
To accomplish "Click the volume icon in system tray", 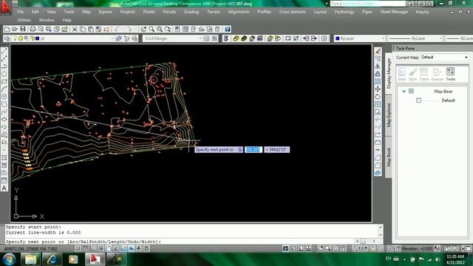I will coord(438,259).
